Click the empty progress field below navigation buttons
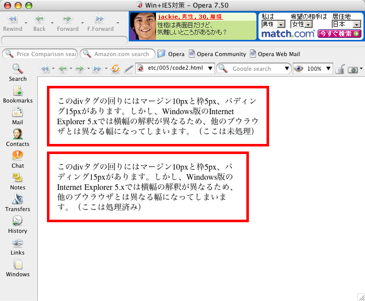This screenshot has width=365, height=301. coord(64,40)
